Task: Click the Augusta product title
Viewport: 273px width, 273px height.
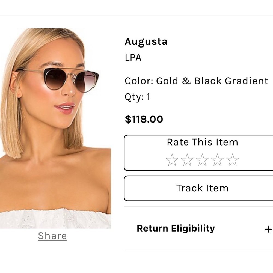Action: pyautogui.click(x=146, y=42)
